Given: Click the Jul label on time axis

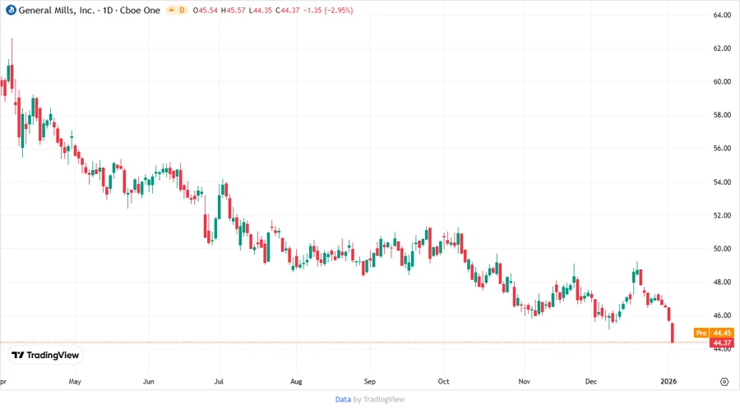Looking at the screenshot, I should (x=219, y=382).
